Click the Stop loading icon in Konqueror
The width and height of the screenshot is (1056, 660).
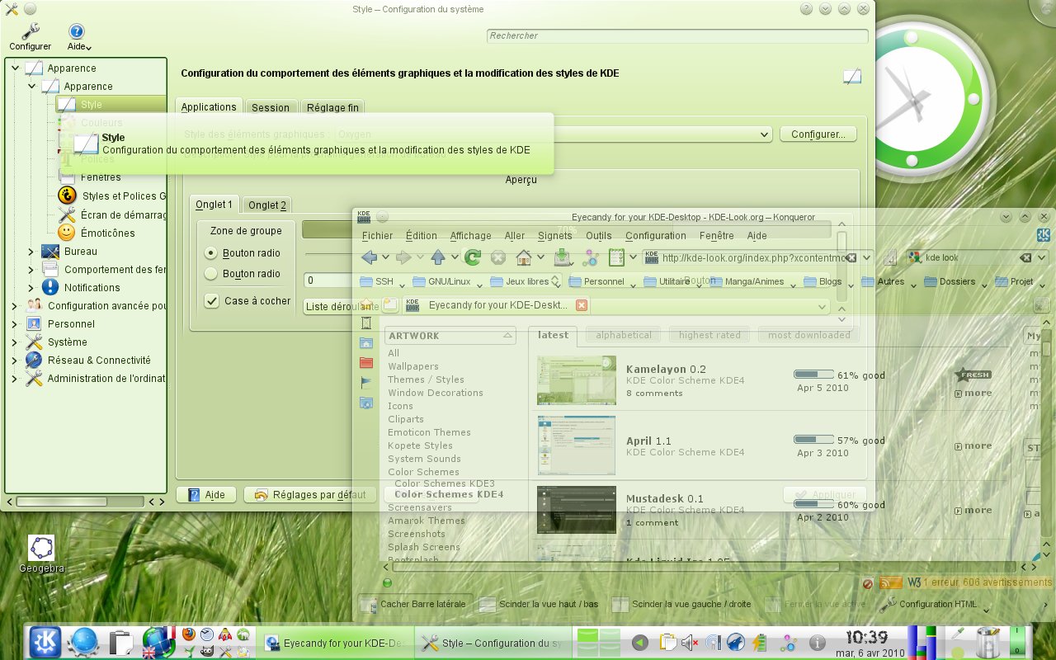(497, 257)
